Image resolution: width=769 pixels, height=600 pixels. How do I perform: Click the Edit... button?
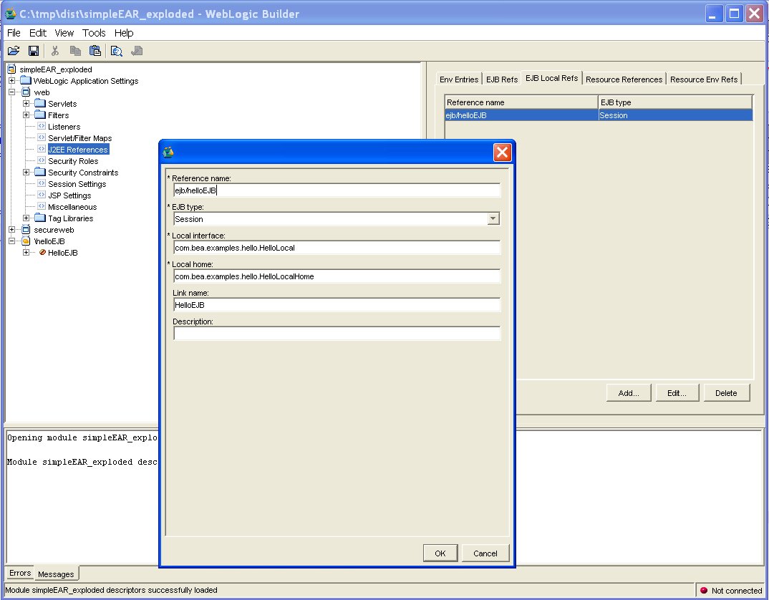(677, 393)
